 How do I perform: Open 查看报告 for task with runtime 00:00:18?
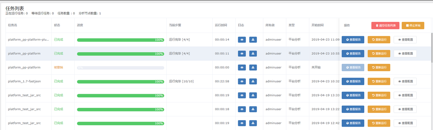point(353,109)
